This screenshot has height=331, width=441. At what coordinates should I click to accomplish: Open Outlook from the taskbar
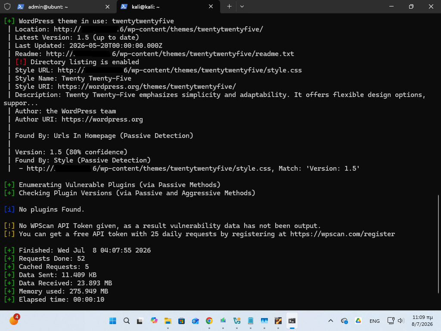(195, 321)
